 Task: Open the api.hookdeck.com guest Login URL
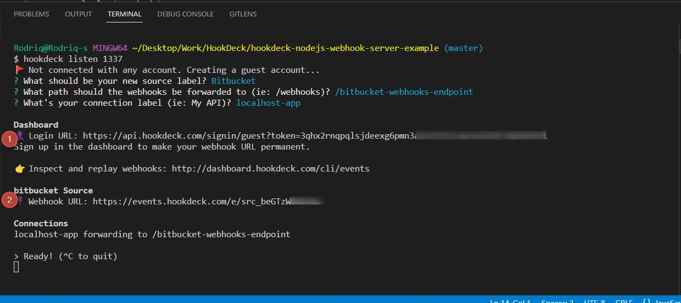315,136
